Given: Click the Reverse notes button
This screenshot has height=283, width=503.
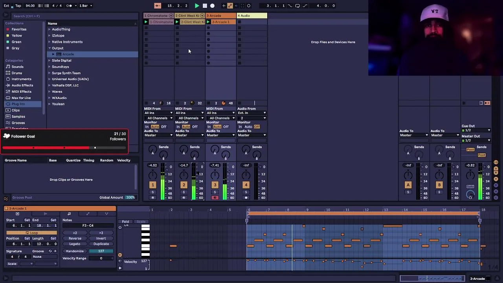Looking at the screenshot, I should coord(75,239).
